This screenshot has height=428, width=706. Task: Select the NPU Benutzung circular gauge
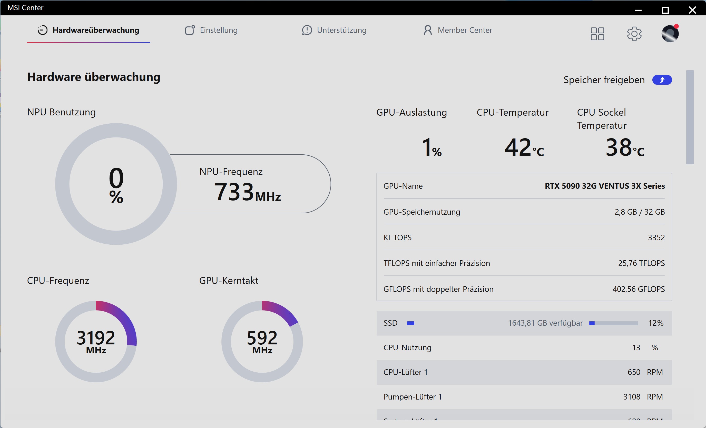coord(116,184)
